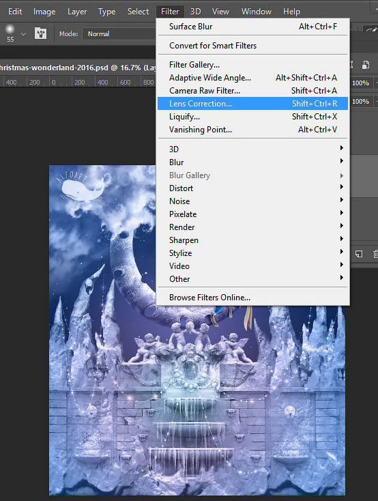Open the View menu
Screen dimensions: 378x501
220,12
